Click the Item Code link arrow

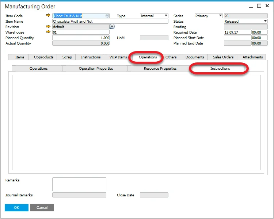point(48,16)
